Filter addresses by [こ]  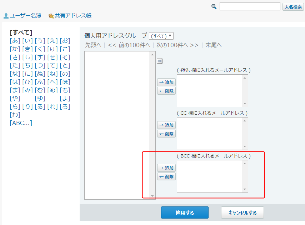click(x=65, y=49)
